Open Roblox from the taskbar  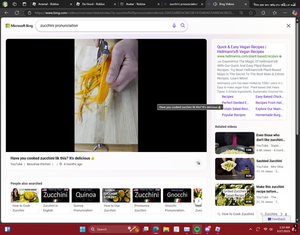click(x=218, y=229)
